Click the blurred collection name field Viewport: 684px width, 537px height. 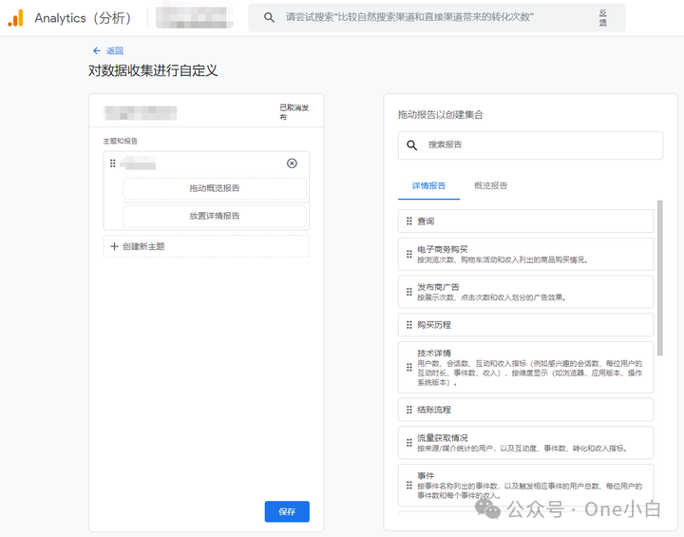click(x=140, y=113)
